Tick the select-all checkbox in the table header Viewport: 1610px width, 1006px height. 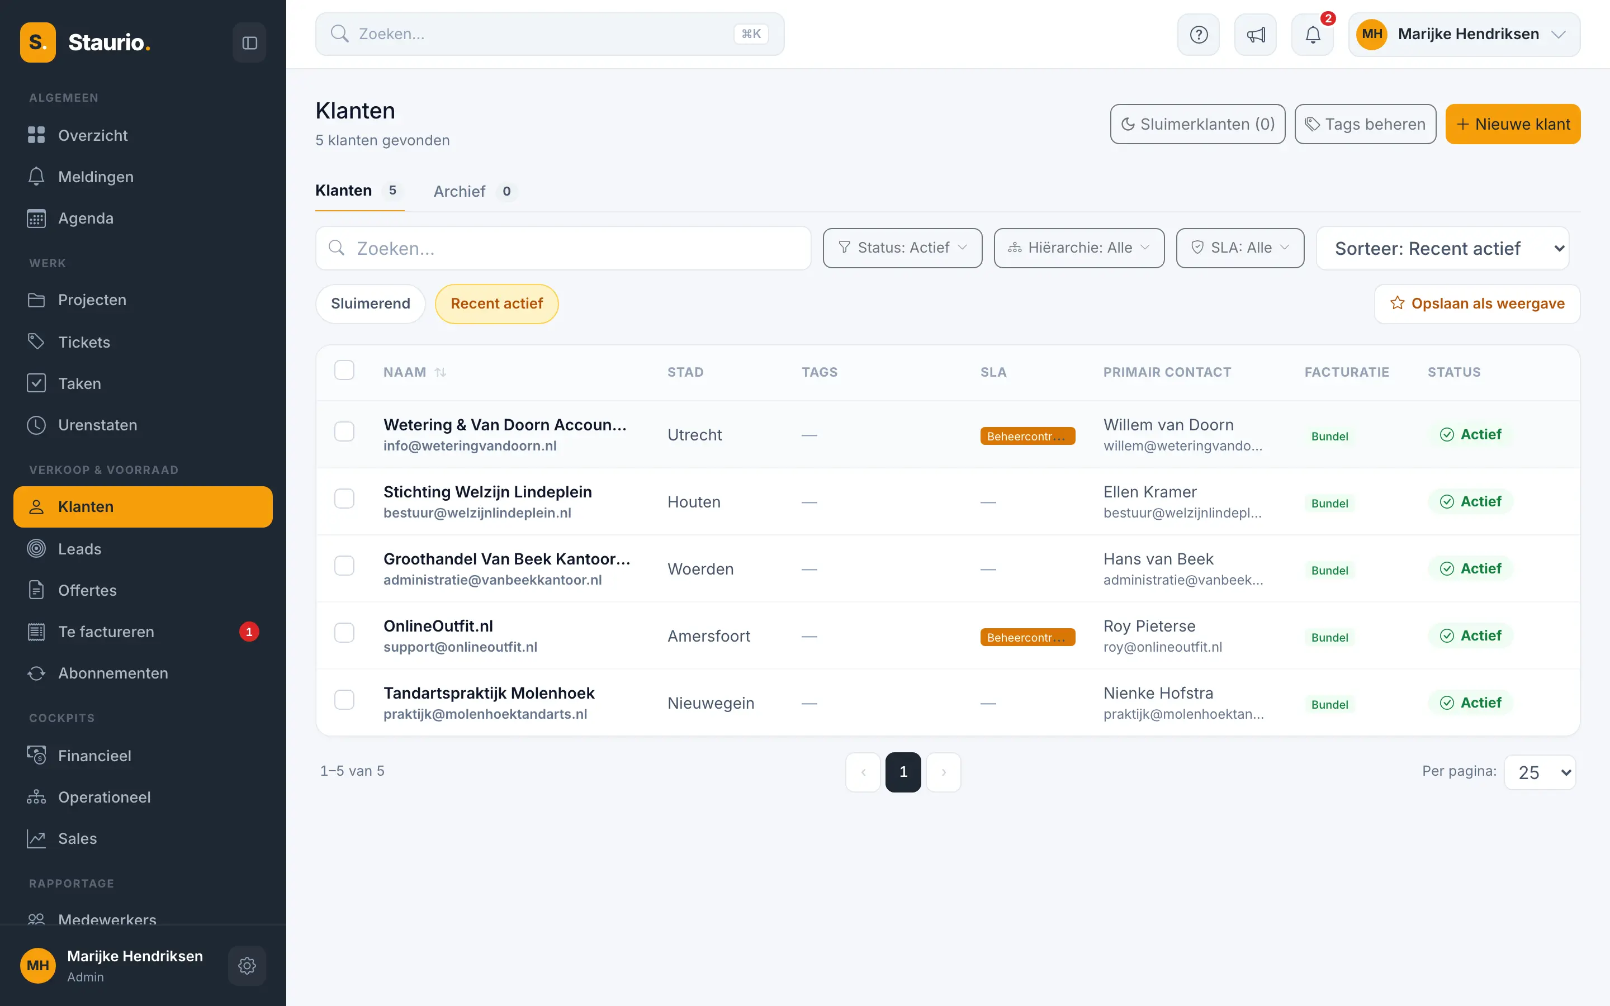point(344,370)
